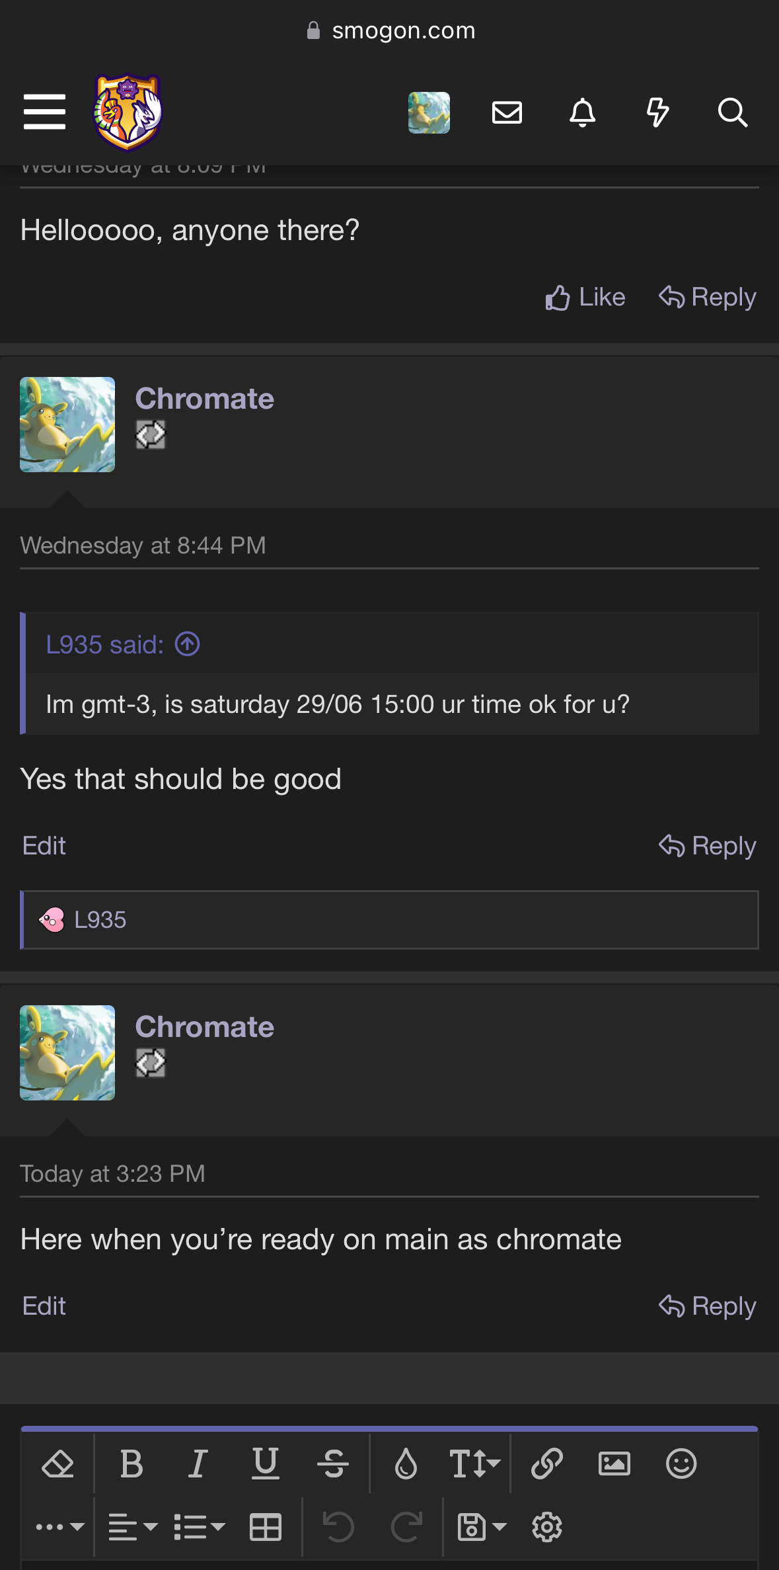Expand the list options dropdown
The image size is (779, 1570).
tap(199, 1527)
